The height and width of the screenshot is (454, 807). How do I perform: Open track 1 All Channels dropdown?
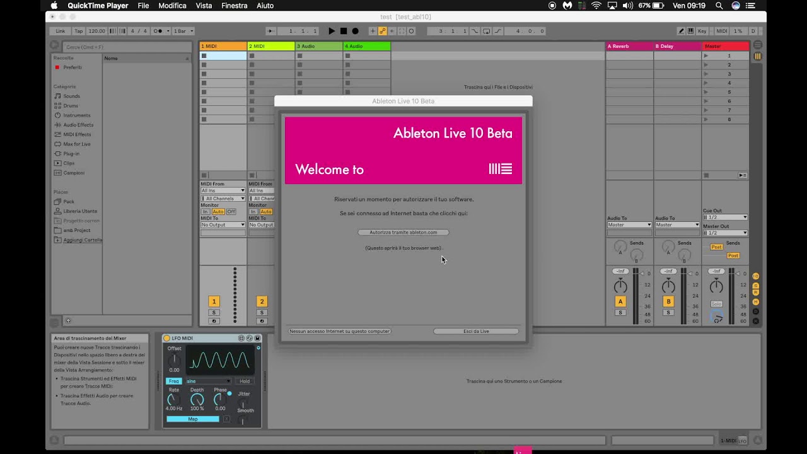point(223,199)
